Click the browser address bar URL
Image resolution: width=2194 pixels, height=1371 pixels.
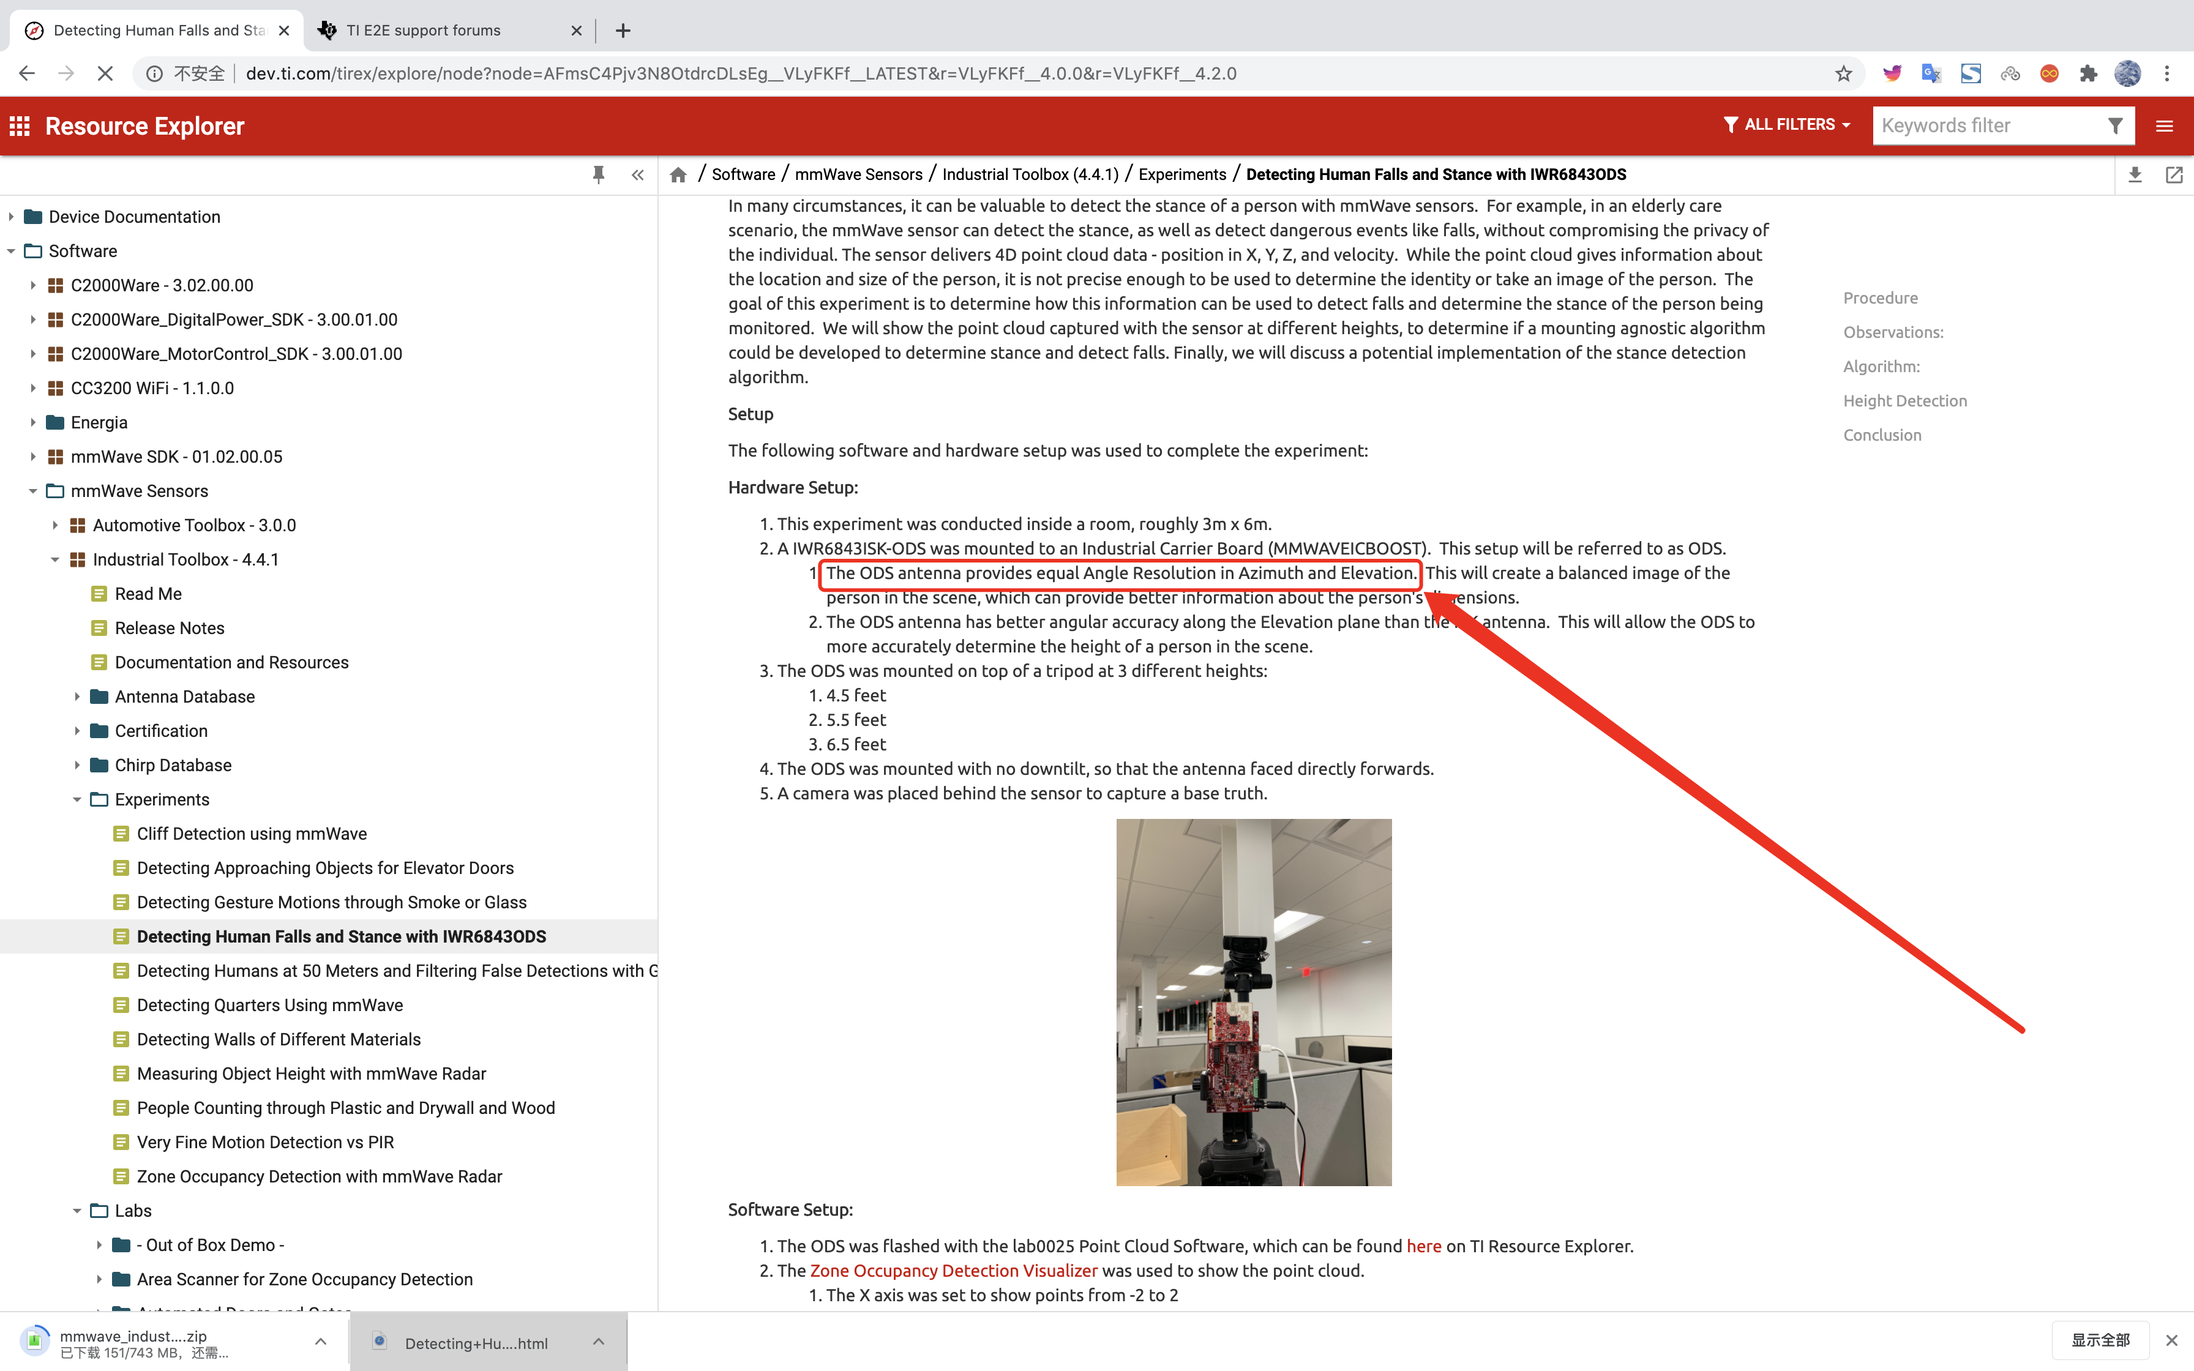pos(741,73)
